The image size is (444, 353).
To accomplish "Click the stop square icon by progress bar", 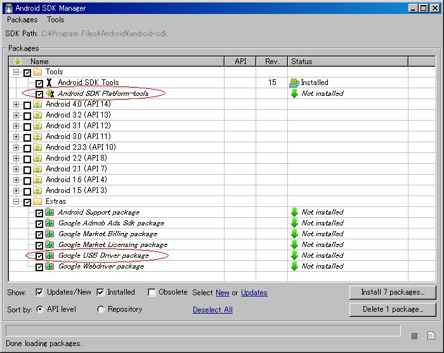I will pyautogui.click(x=414, y=336).
